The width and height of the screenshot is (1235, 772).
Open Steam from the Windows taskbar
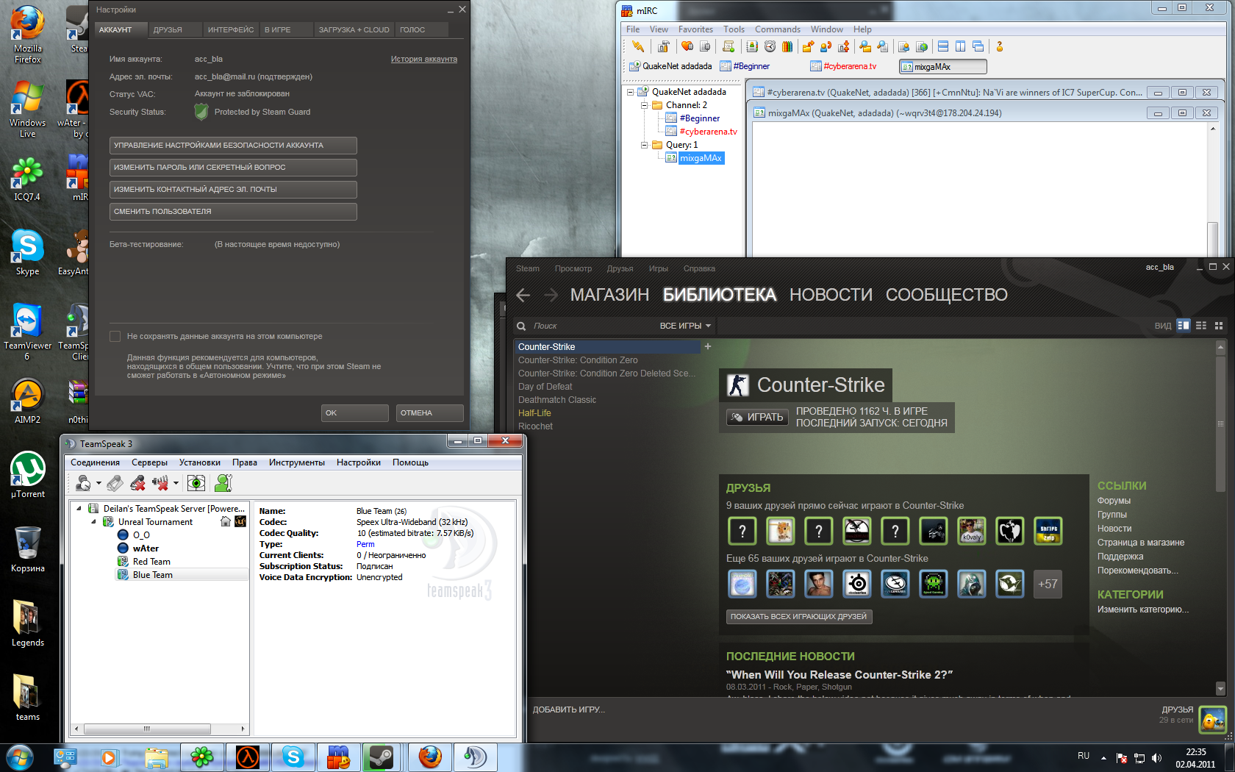tap(381, 757)
